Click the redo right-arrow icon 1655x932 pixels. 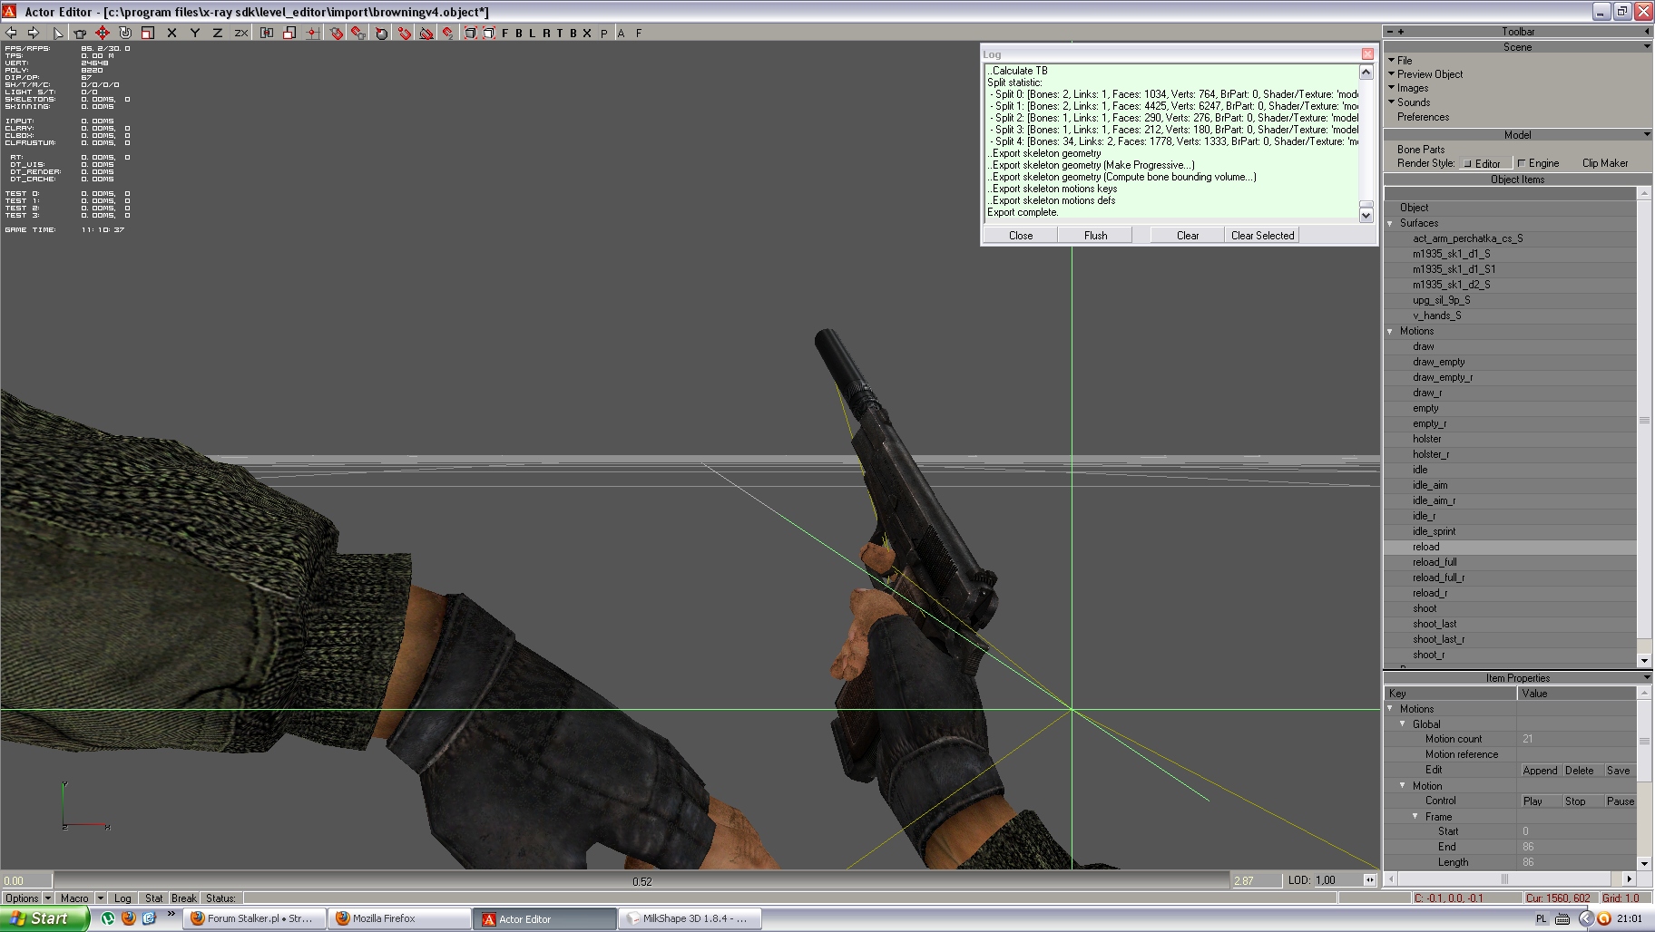34,33
